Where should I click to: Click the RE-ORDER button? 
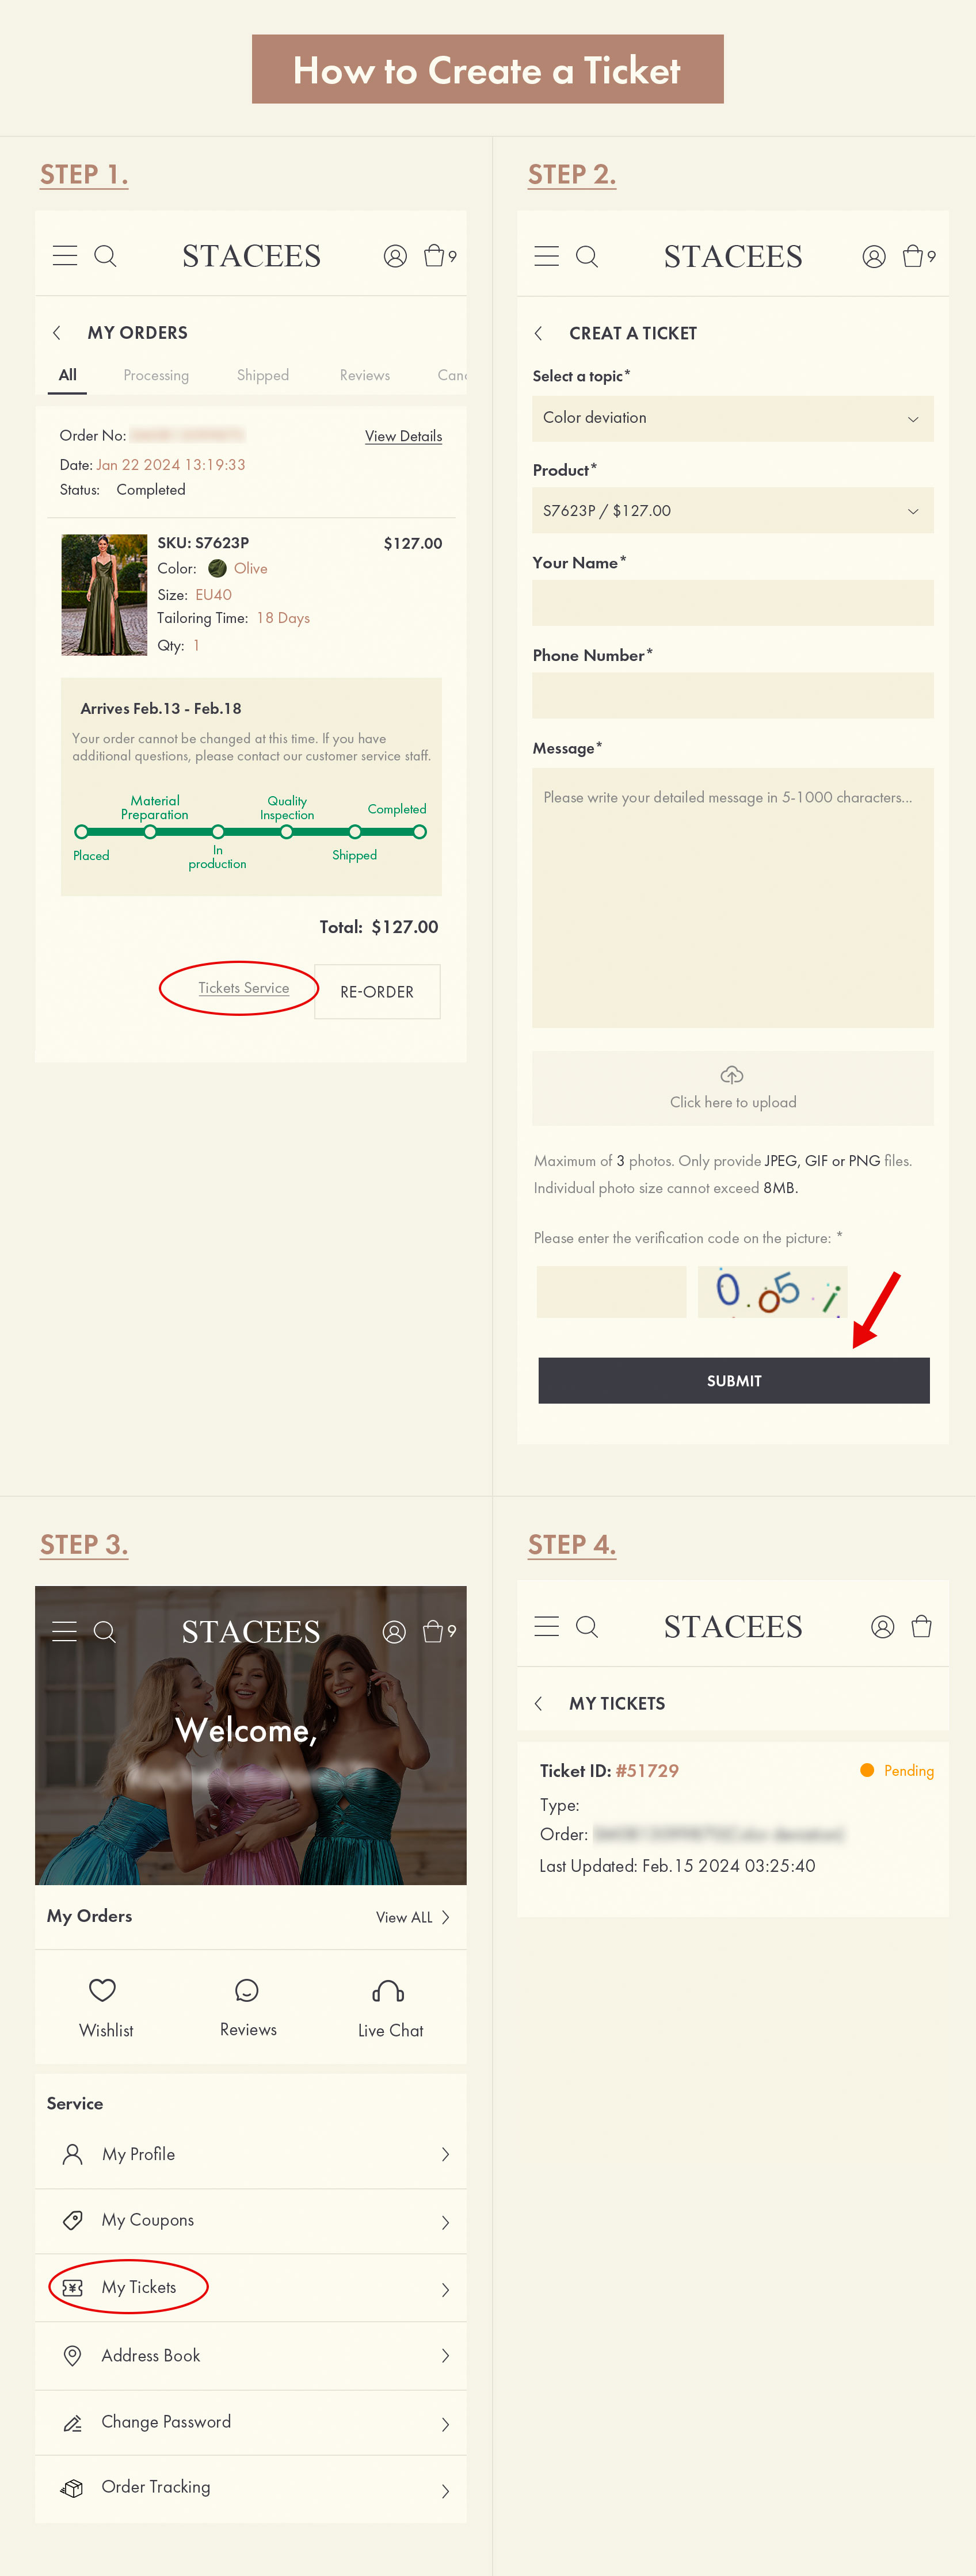tap(377, 991)
